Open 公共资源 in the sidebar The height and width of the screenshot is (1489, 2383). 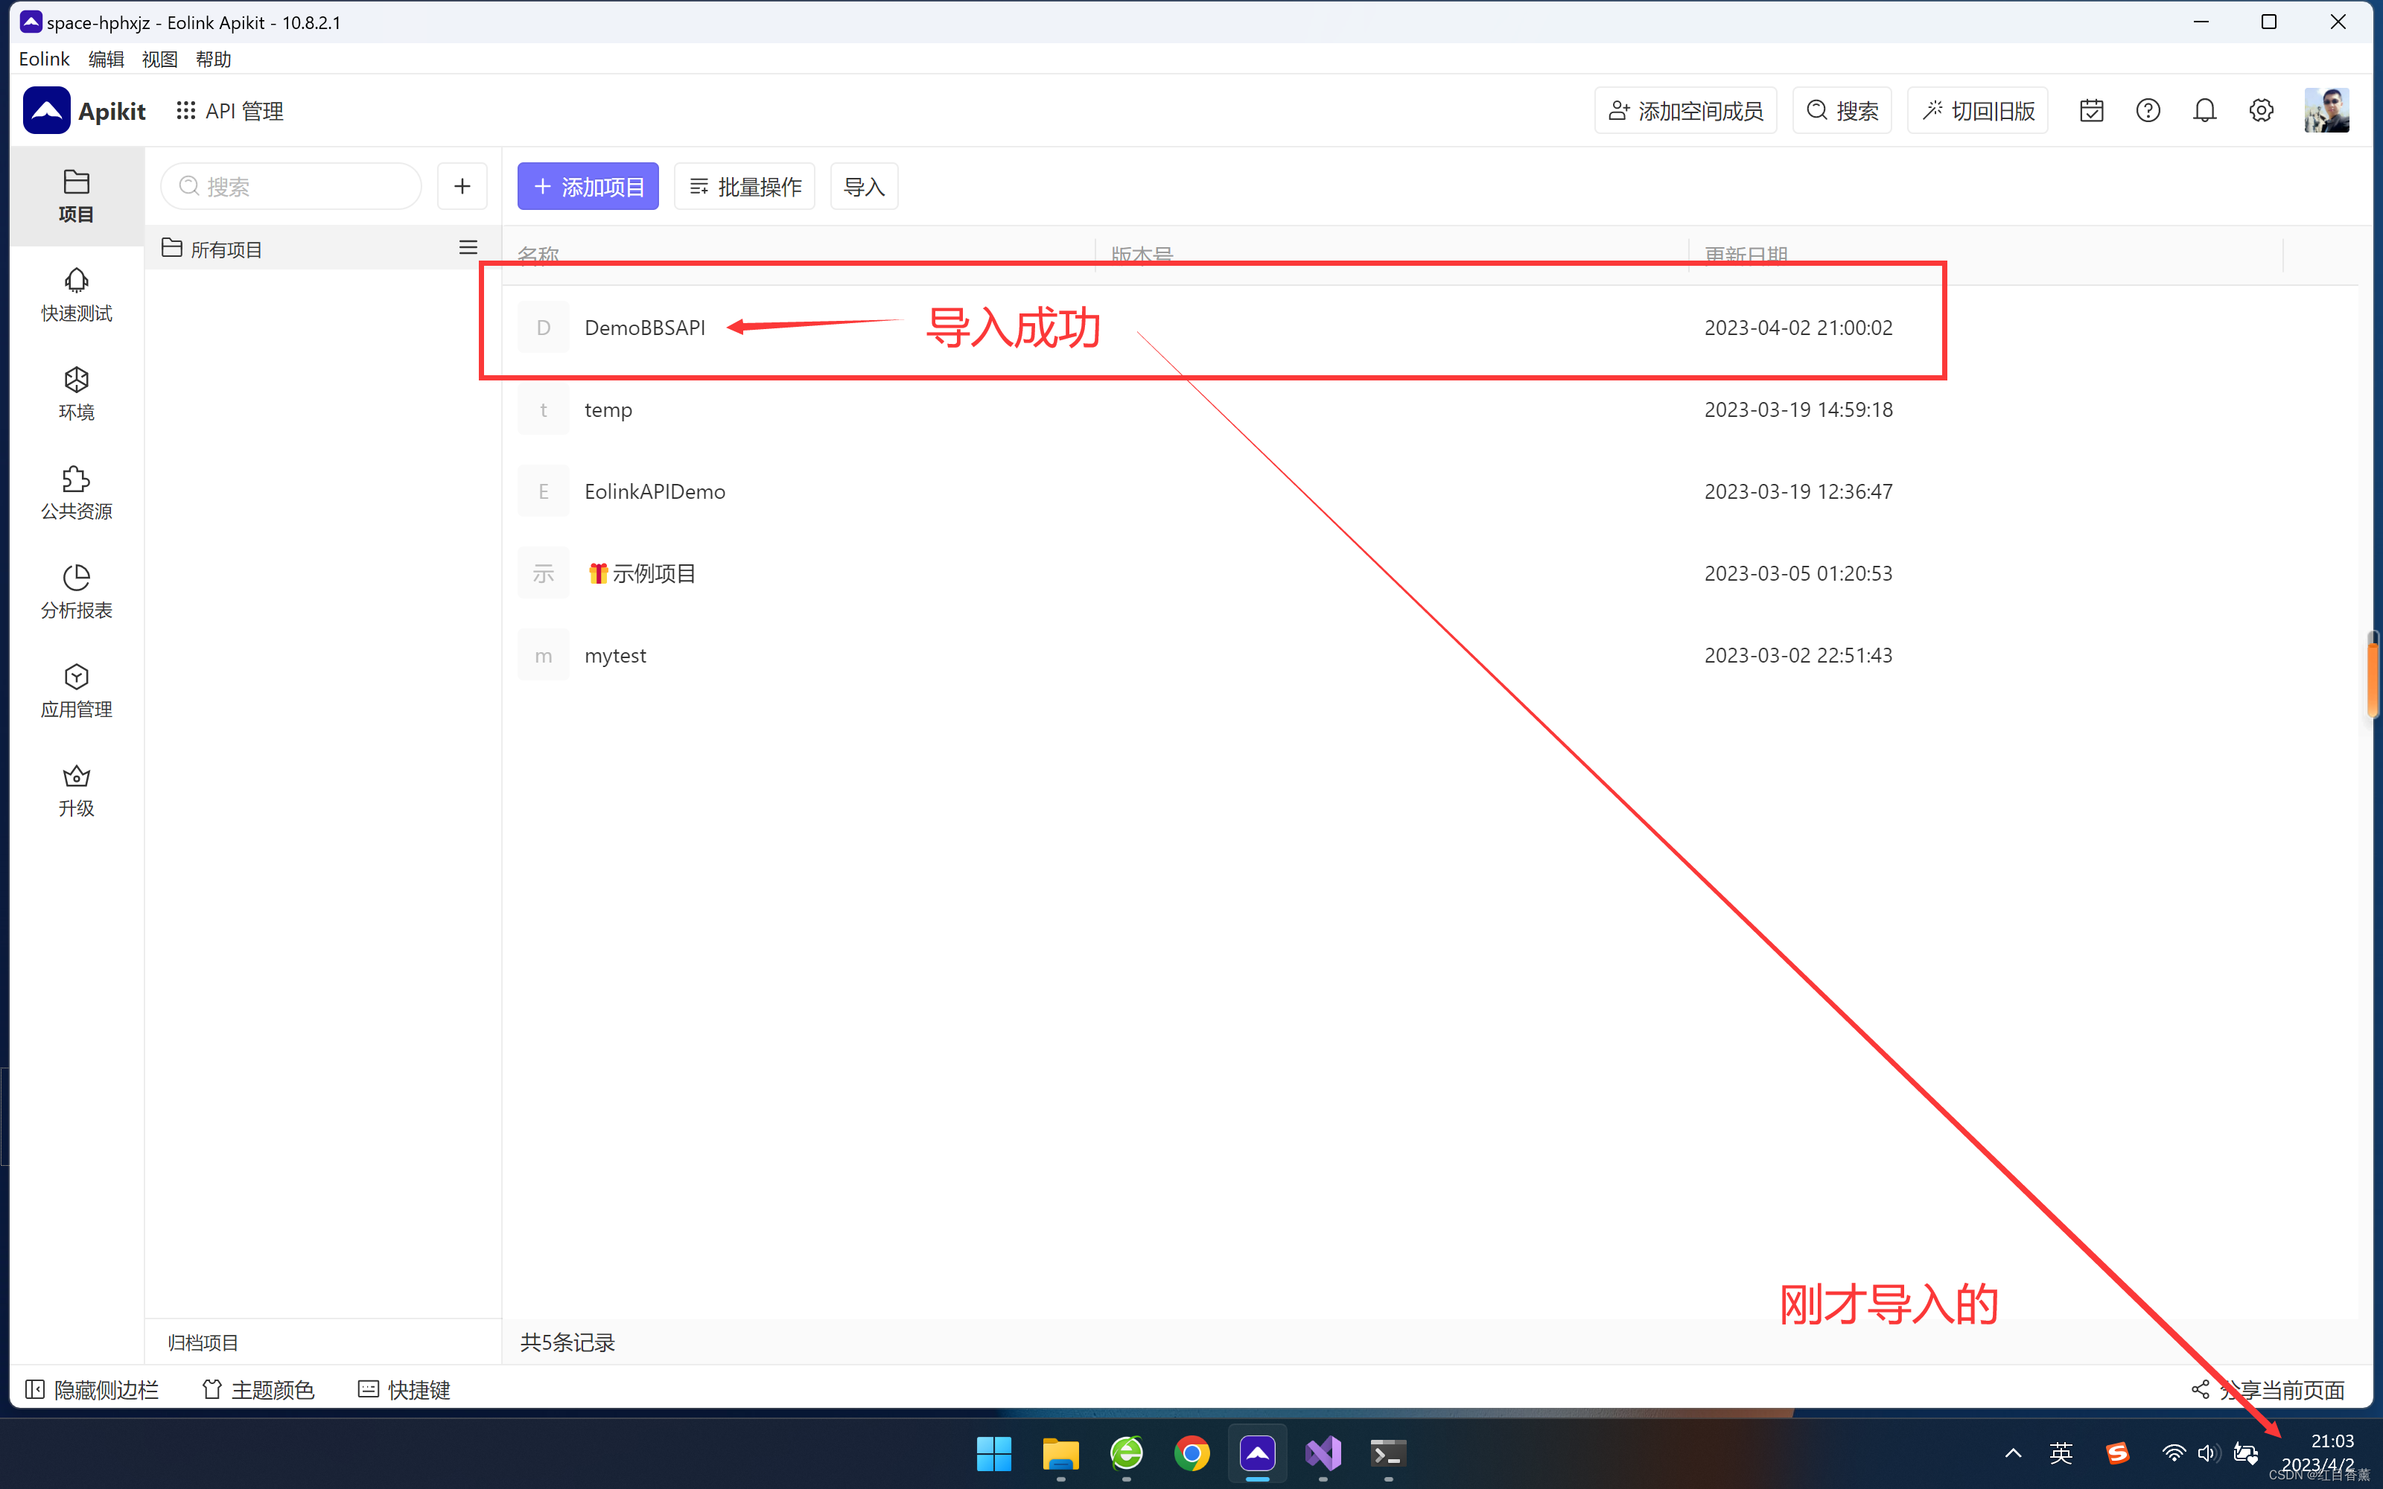point(76,494)
